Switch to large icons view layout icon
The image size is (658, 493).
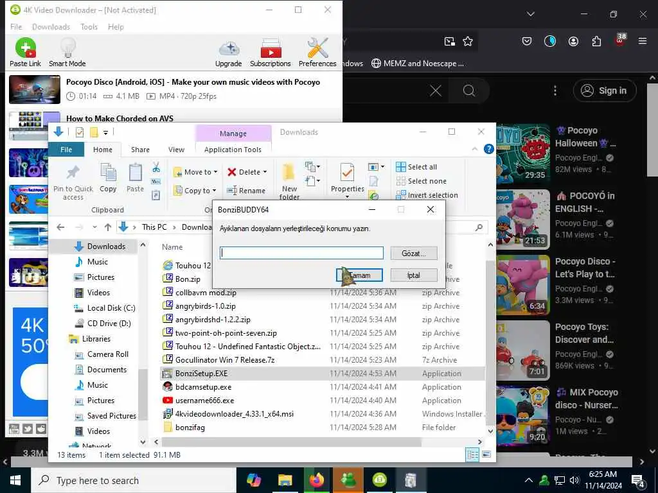(x=486, y=455)
